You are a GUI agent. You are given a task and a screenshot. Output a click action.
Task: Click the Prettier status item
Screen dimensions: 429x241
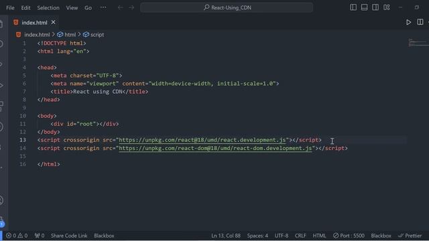point(410,236)
